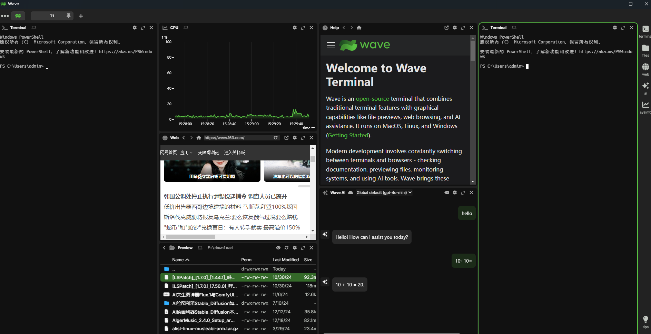This screenshot has width=651, height=334.
Task: Magnify the right Terminal block
Action: (x=623, y=28)
